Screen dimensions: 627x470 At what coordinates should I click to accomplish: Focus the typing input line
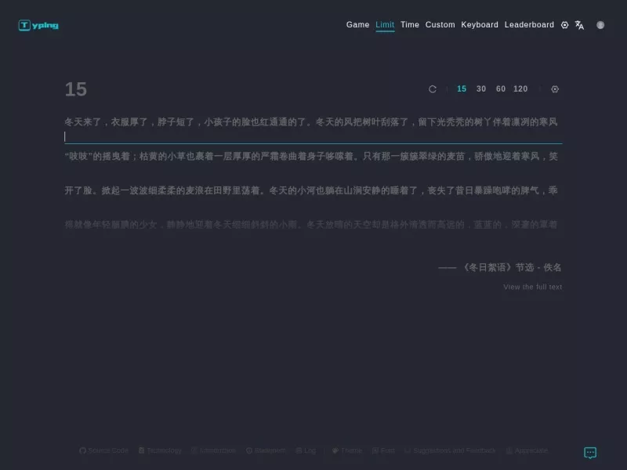click(313, 136)
